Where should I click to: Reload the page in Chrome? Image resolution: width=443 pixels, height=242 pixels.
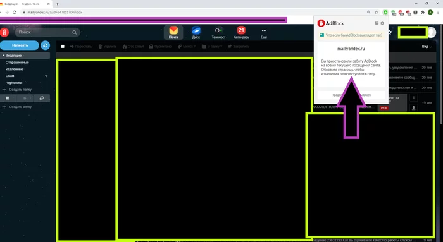tap(15, 12)
